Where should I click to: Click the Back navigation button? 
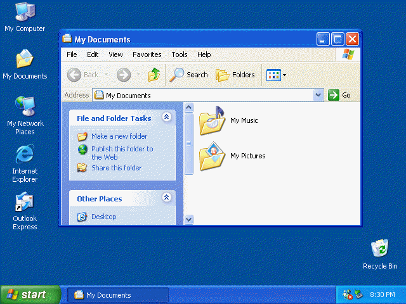click(x=83, y=75)
